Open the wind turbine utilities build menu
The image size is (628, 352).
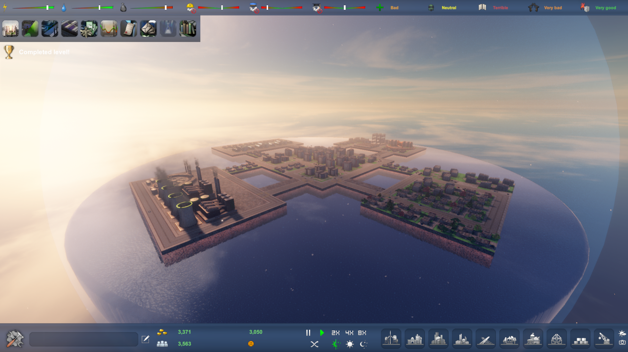(x=391, y=339)
